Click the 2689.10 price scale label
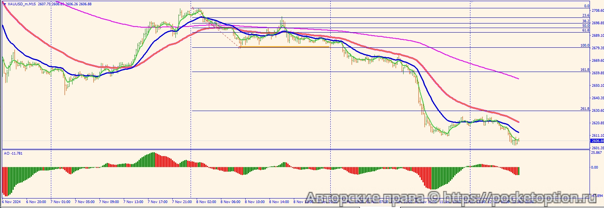The image size is (604, 208). click(x=598, y=36)
